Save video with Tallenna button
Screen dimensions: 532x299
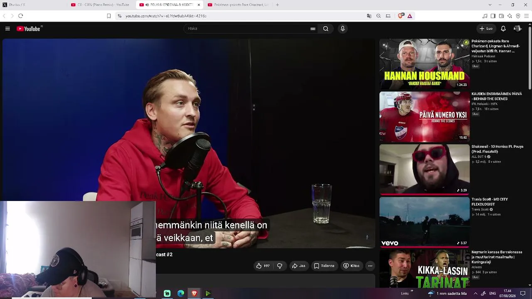pyautogui.click(x=324, y=266)
